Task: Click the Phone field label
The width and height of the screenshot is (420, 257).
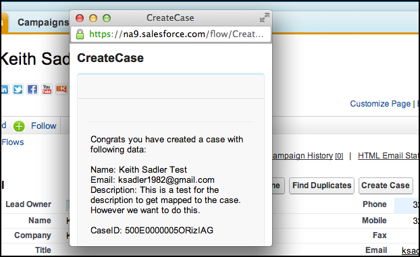Action: click(x=375, y=204)
